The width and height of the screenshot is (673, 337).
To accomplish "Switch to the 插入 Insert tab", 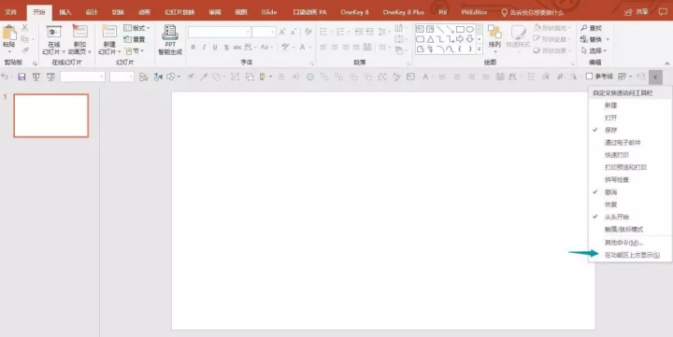I will click(65, 12).
